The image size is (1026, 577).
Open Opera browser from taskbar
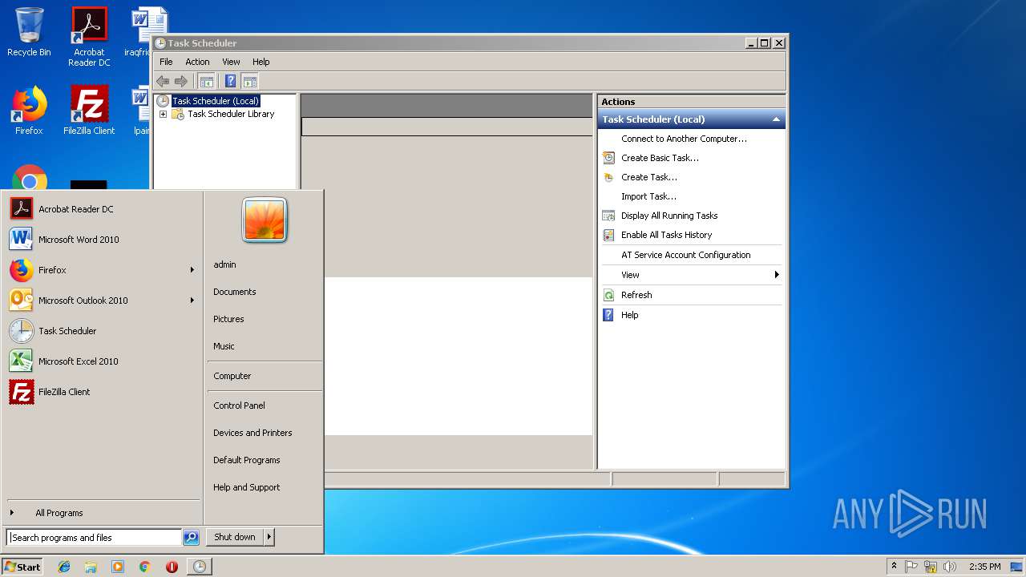pyautogui.click(x=172, y=567)
